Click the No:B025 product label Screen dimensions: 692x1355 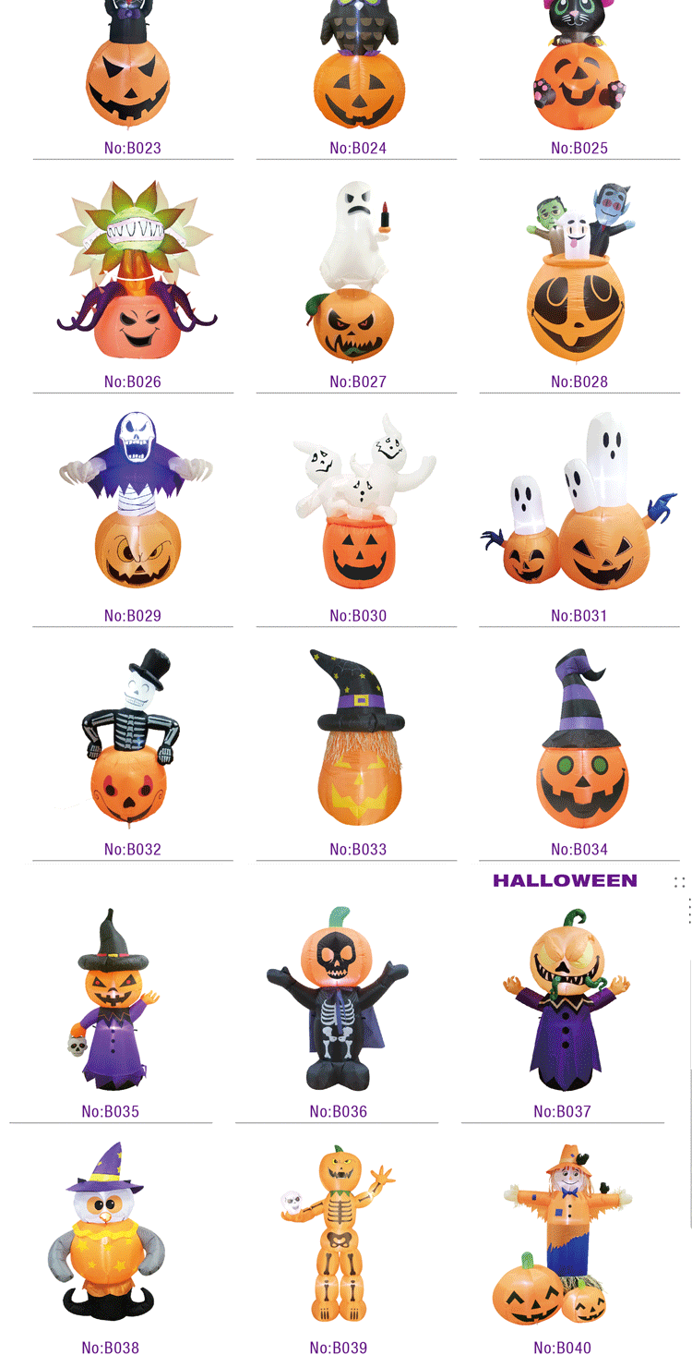579,148
